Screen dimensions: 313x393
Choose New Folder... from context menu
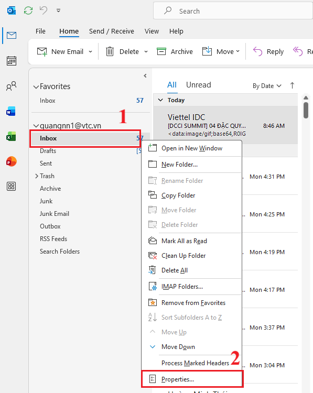[x=191, y=165]
